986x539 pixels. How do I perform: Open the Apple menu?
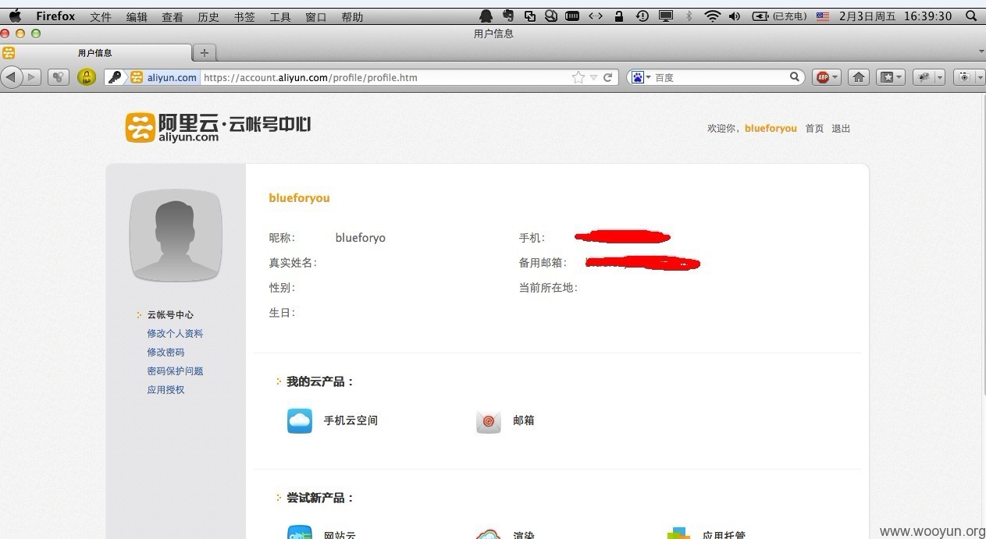15,16
